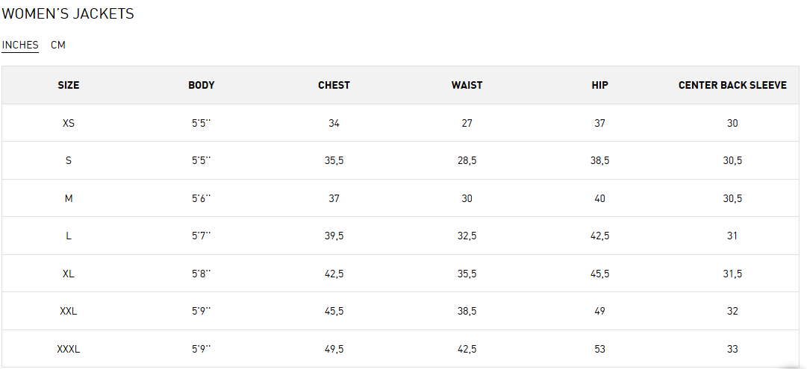The image size is (807, 369).
Task: Click the WAIST column header
Action: pos(467,85)
